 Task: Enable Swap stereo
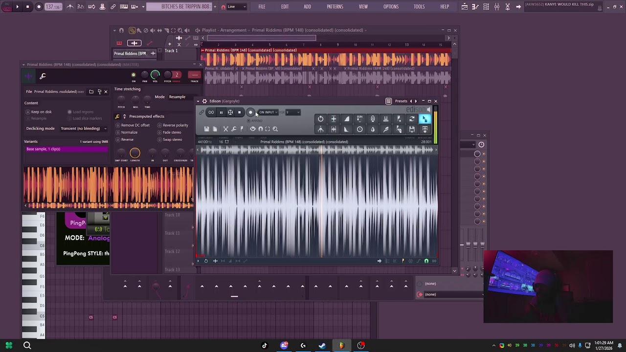click(x=170, y=140)
